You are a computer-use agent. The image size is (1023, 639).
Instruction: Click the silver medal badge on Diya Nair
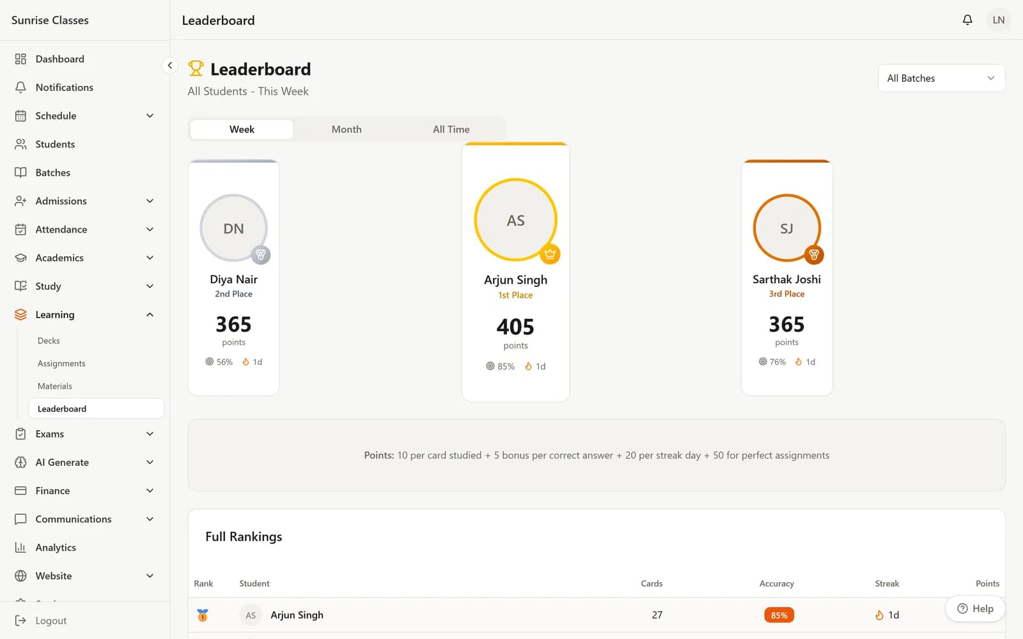point(260,255)
